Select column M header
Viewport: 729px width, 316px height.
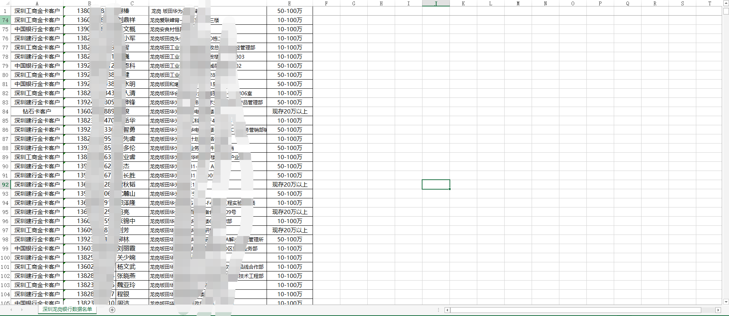point(518,3)
